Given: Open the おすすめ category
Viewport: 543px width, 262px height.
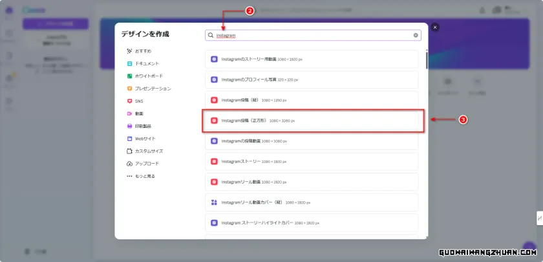Looking at the screenshot, I should [x=139, y=51].
